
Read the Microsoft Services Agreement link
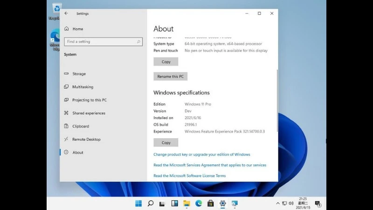(x=210, y=165)
